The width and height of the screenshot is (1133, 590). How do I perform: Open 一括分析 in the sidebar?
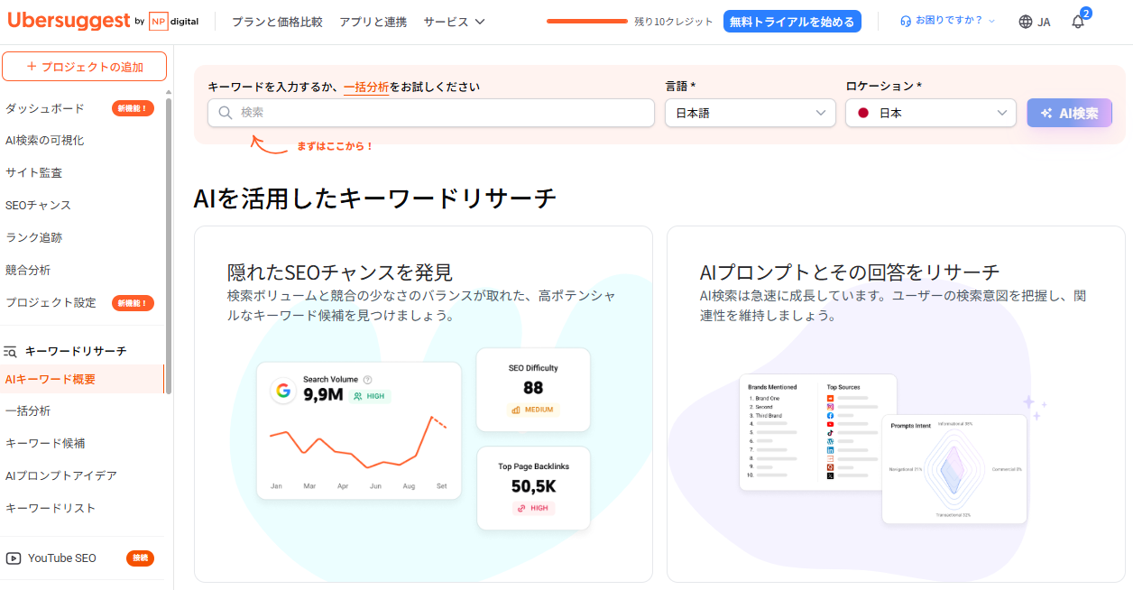(x=28, y=410)
